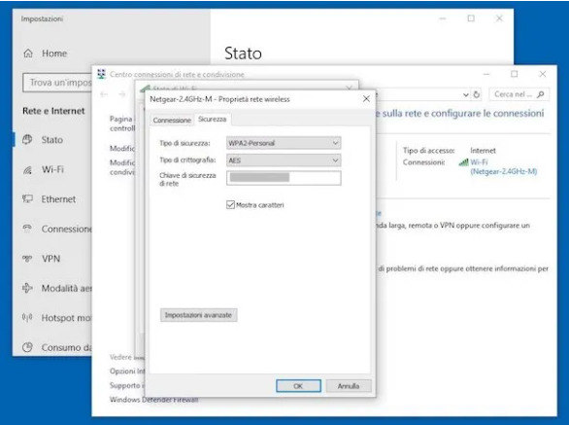Open the Tipo di sicurezza dropdown

pyautogui.click(x=284, y=143)
